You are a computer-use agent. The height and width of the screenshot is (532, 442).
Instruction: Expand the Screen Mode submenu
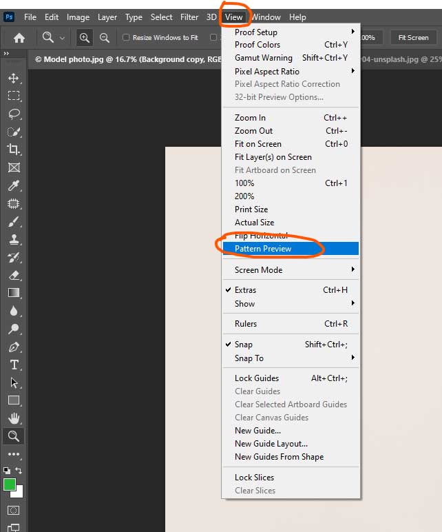pos(291,269)
